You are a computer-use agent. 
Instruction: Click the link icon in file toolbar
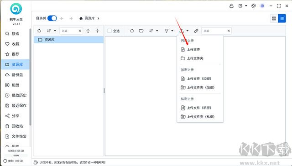(196, 31)
